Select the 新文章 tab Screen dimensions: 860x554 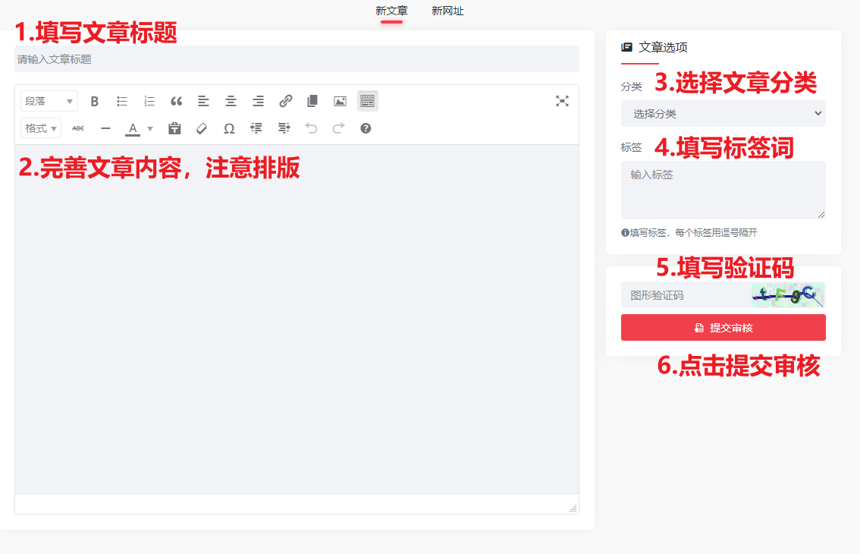pyautogui.click(x=391, y=11)
